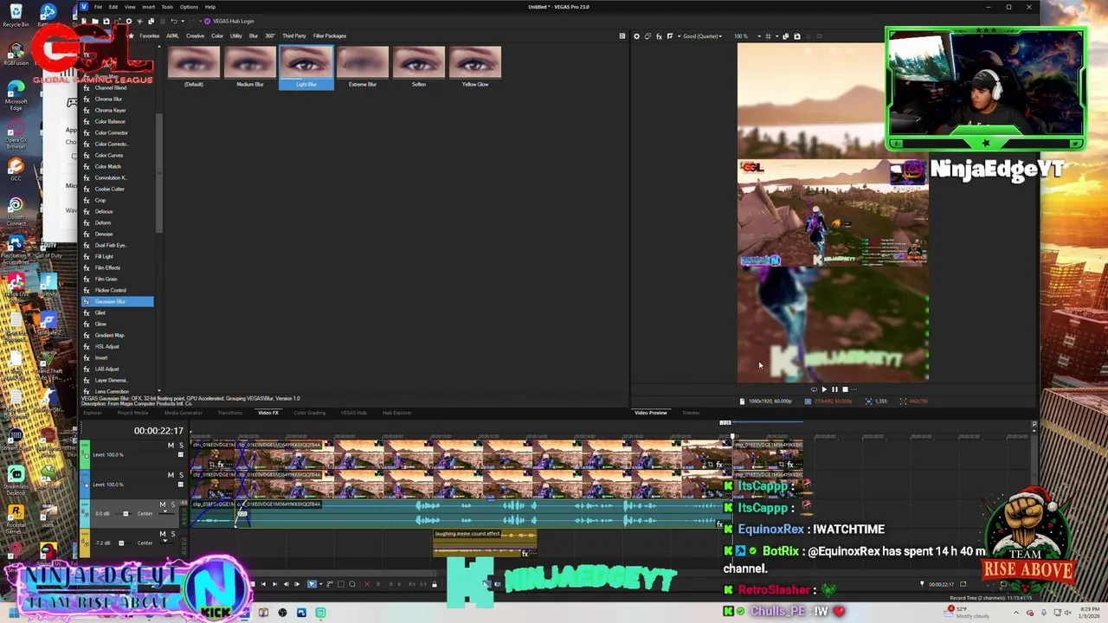Expand the edit tool dropdown arrow
The height and width of the screenshot is (623, 1108).
[321, 584]
